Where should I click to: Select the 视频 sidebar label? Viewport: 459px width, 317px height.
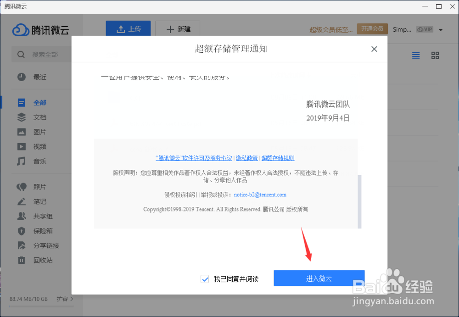(40, 147)
